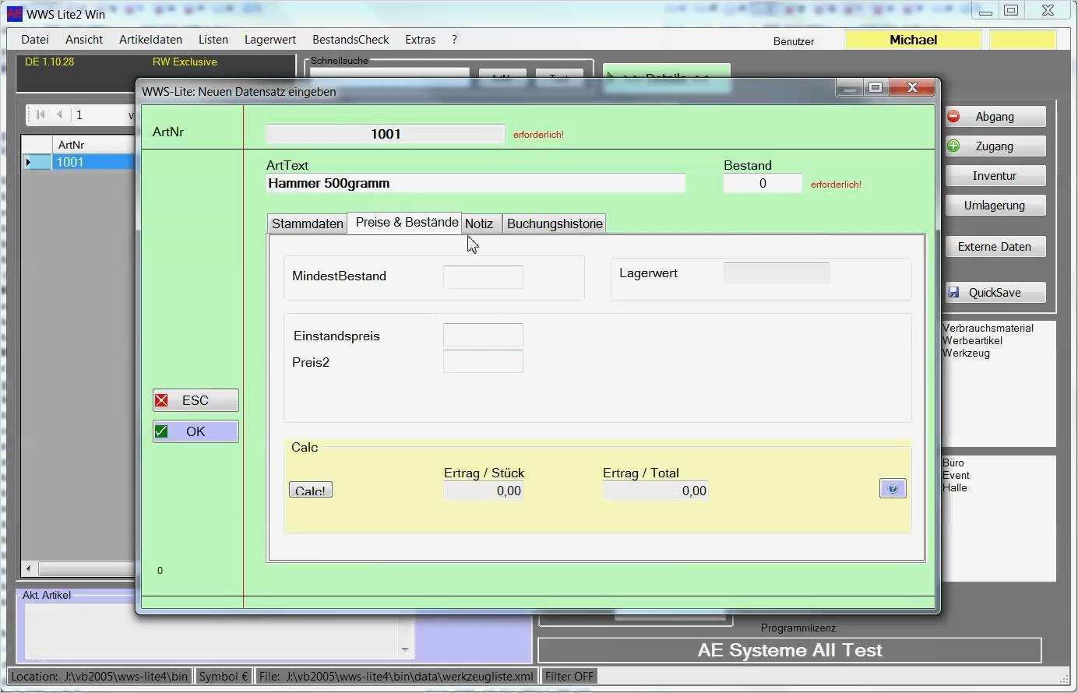
Task: Cancel the dialog with the ESC button
Action: point(196,400)
